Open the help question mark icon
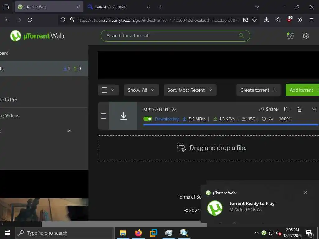The image size is (319, 239). click(x=290, y=36)
